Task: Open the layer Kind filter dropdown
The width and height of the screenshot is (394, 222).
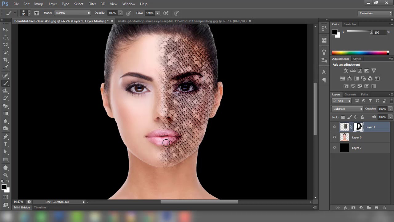Action: pos(342,101)
